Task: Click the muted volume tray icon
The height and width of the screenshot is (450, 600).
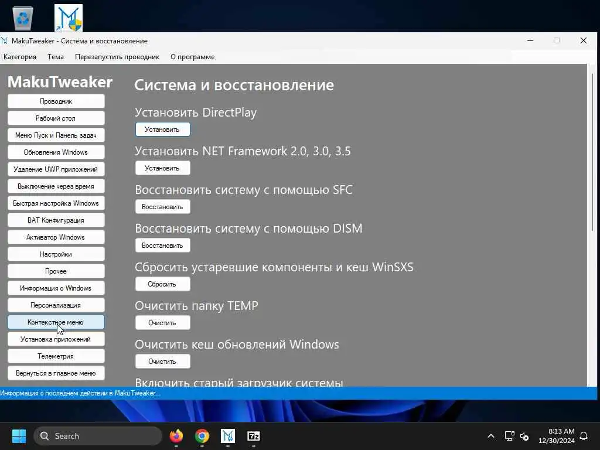Action: 524,436
